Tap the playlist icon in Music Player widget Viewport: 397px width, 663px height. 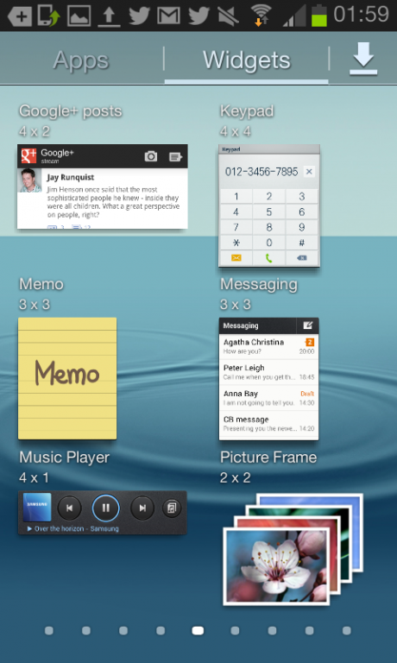coord(172,508)
